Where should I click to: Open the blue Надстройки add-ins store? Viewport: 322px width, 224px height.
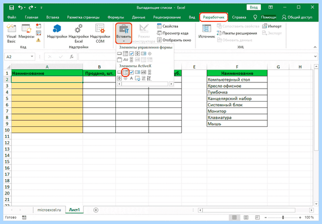click(x=57, y=31)
